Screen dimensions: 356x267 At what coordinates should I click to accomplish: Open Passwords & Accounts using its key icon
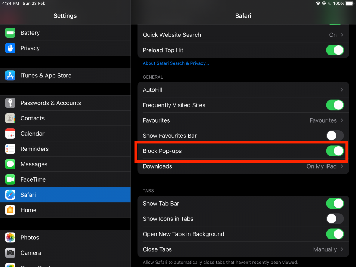[10, 103]
